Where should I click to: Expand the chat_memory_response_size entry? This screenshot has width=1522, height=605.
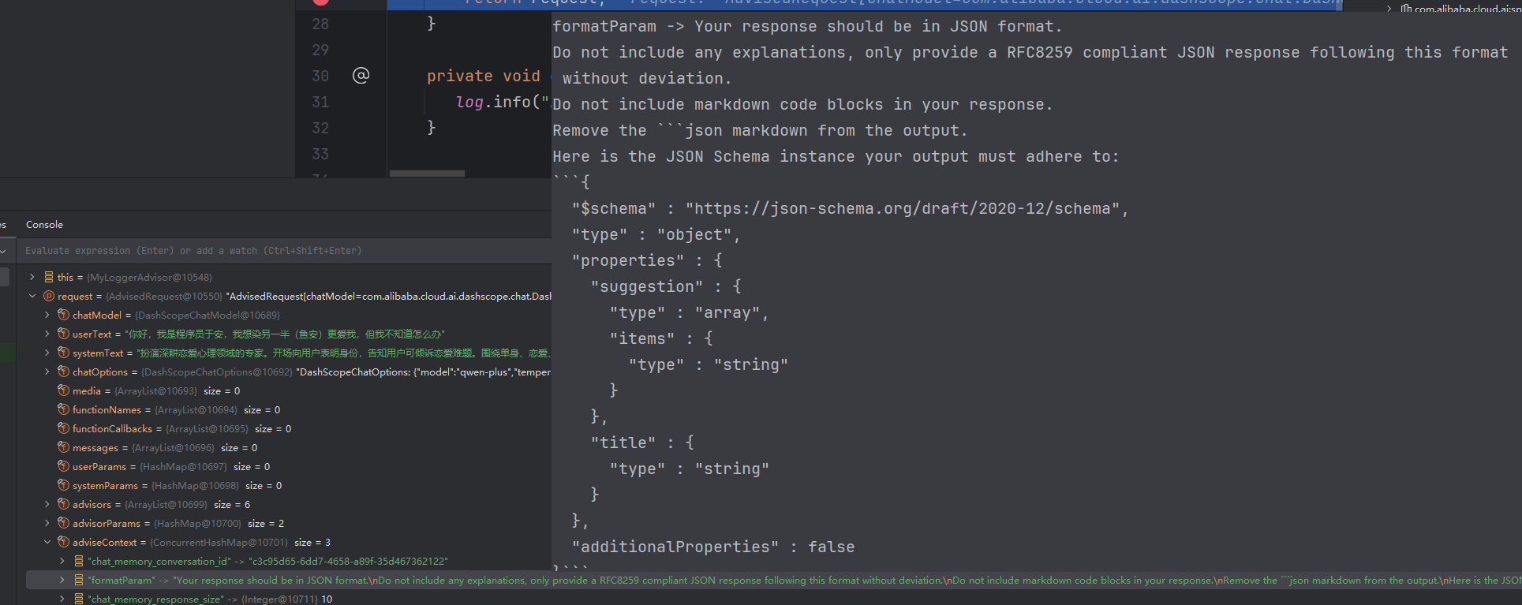point(62,599)
